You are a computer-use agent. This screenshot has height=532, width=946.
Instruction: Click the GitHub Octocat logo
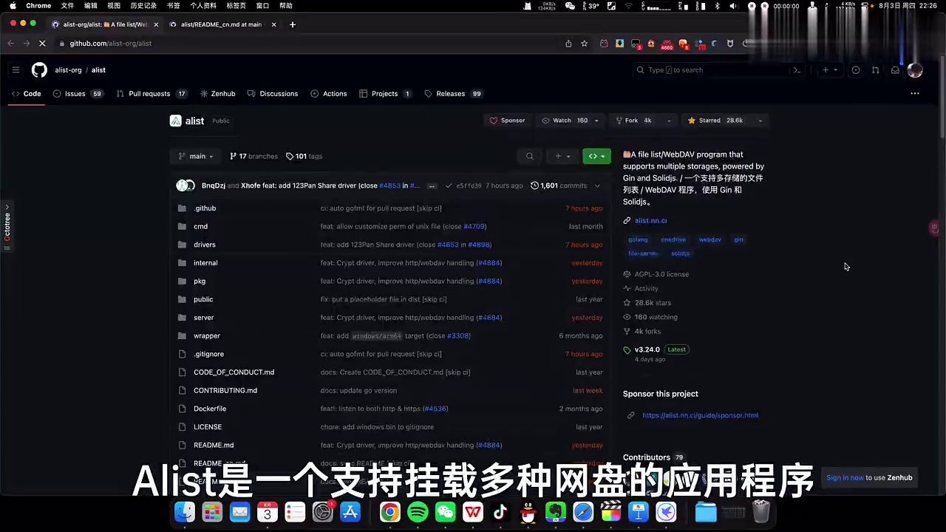(x=39, y=70)
